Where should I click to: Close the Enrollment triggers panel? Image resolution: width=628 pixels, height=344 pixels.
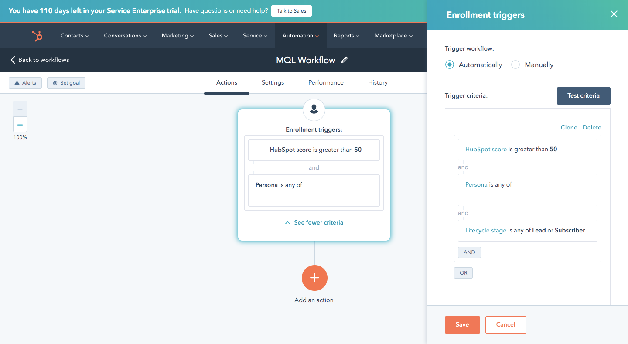[x=614, y=14]
